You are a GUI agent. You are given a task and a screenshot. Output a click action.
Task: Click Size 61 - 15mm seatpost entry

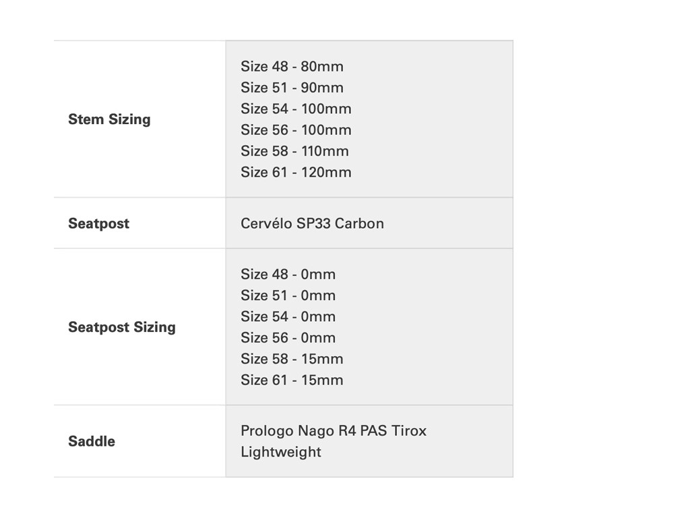point(292,380)
